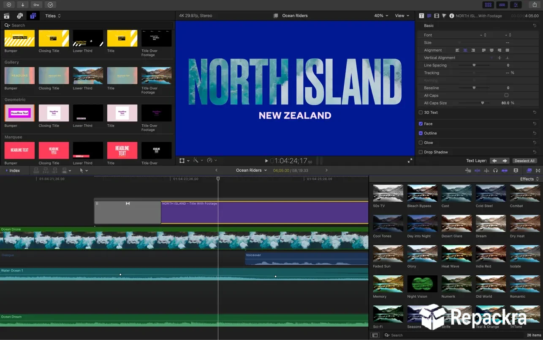This screenshot has width=543, height=340.
Task: Go to next text layer arrow
Action: point(505,161)
